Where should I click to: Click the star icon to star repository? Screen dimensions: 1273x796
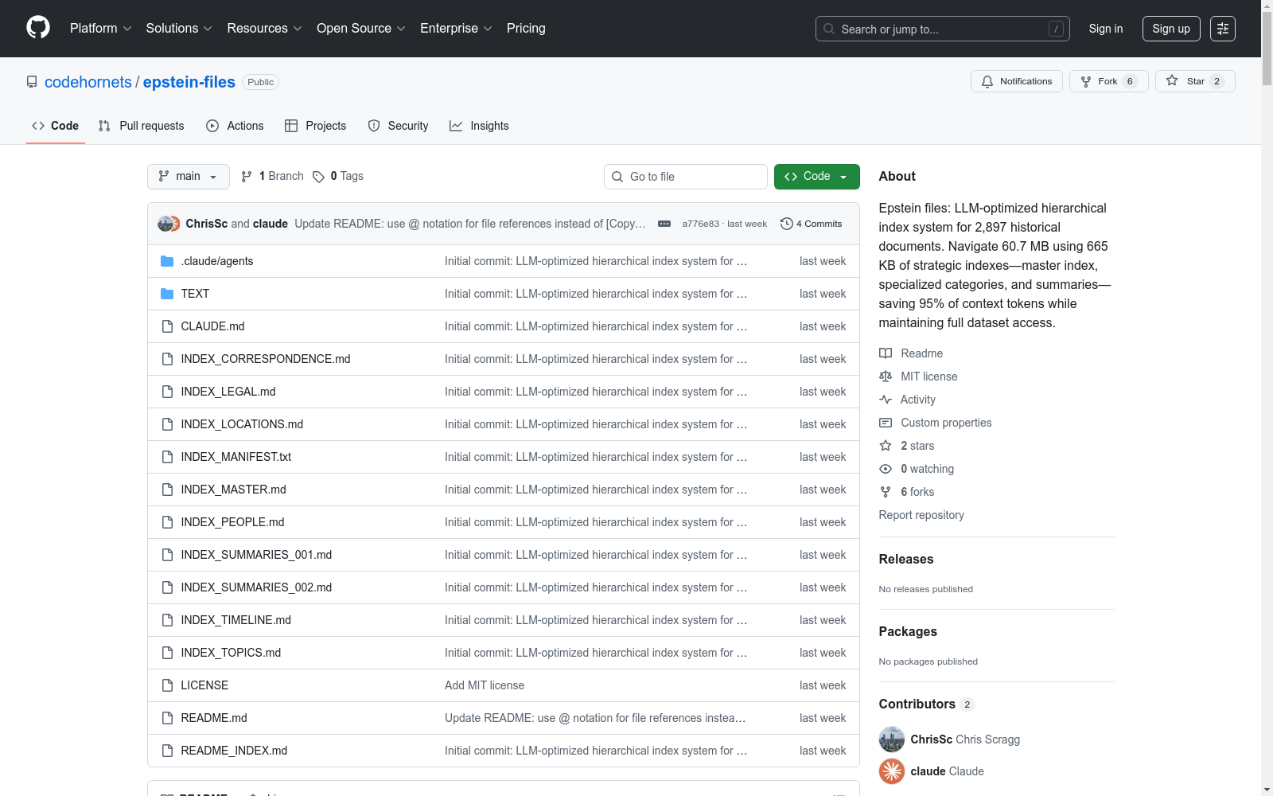point(1172,80)
